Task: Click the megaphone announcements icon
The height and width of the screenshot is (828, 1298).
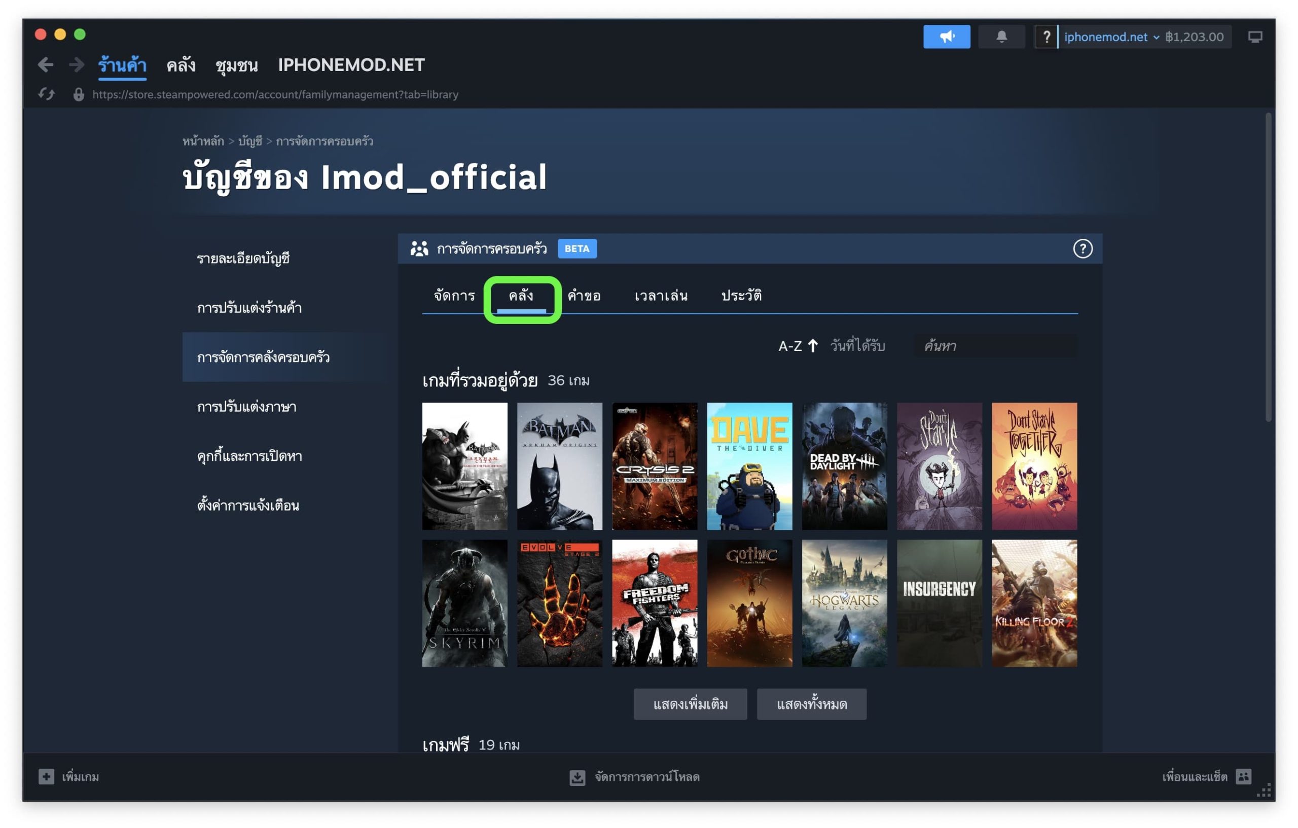Action: pyautogui.click(x=947, y=37)
